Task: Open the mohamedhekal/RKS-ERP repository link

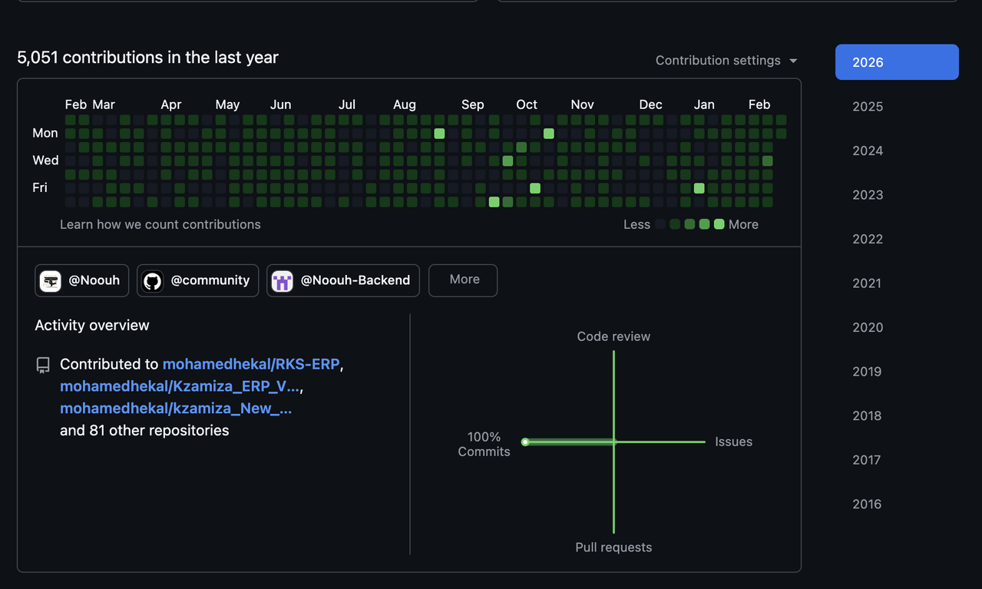Action: click(251, 364)
